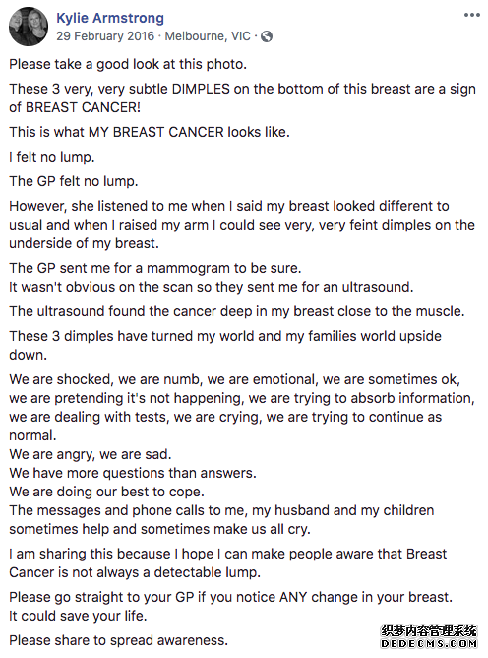Click the line about the ultrasound finding cancer

click(237, 311)
